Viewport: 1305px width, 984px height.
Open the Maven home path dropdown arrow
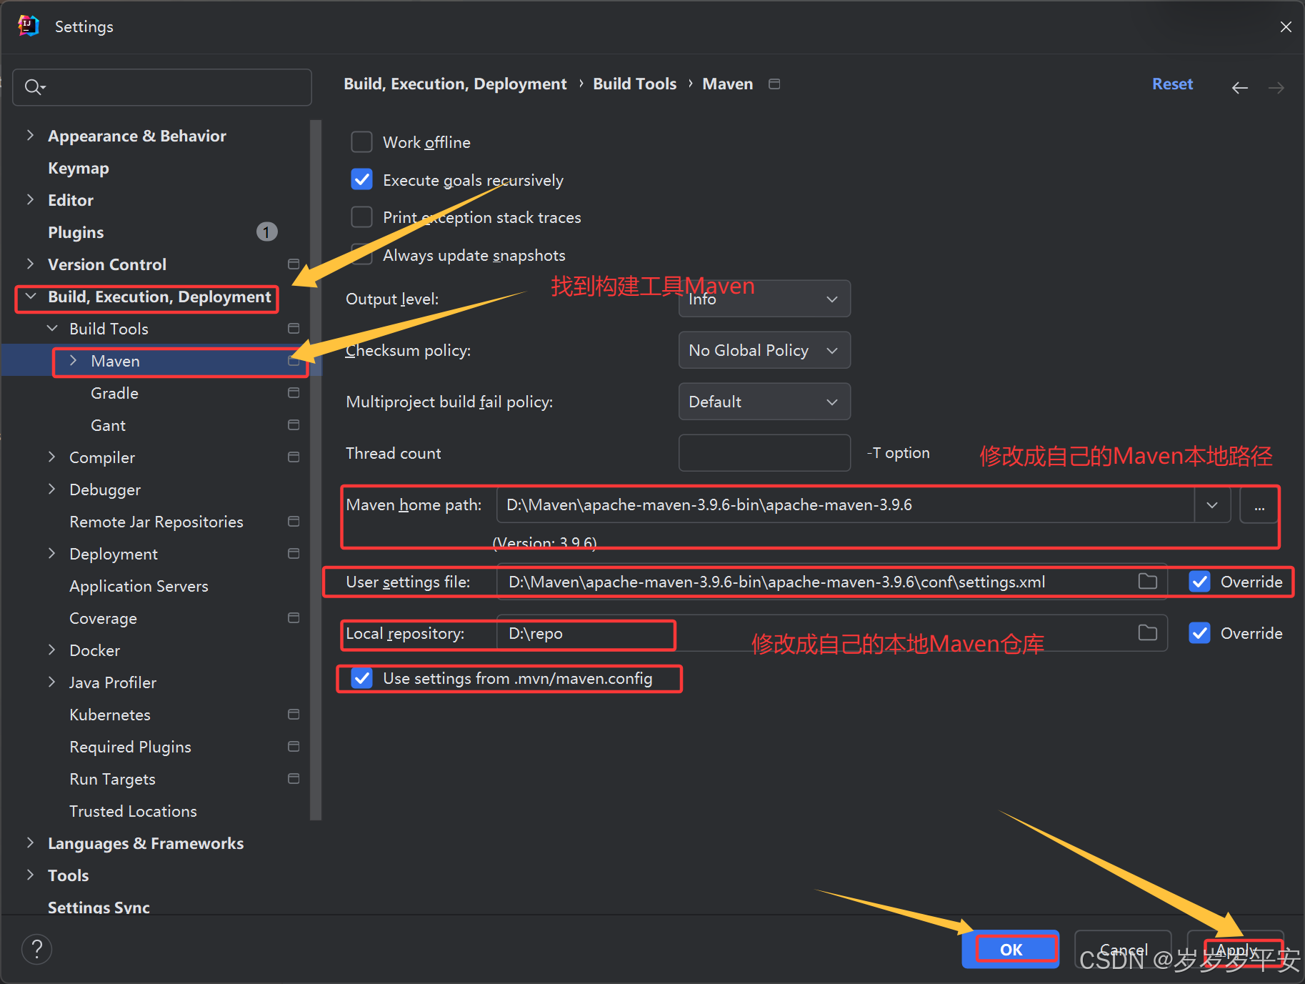click(x=1212, y=505)
